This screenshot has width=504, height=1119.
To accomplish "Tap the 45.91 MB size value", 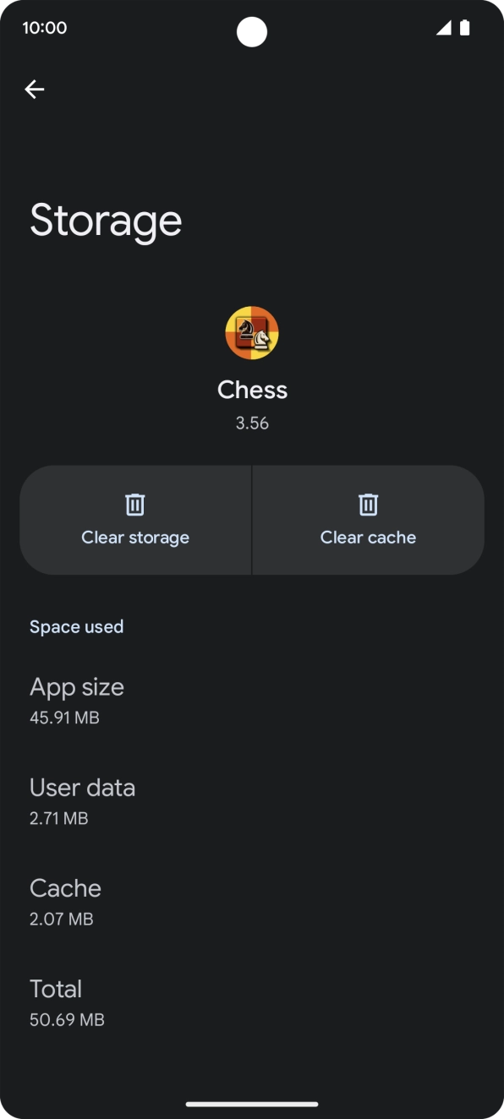I will pyautogui.click(x=64, y=718).
